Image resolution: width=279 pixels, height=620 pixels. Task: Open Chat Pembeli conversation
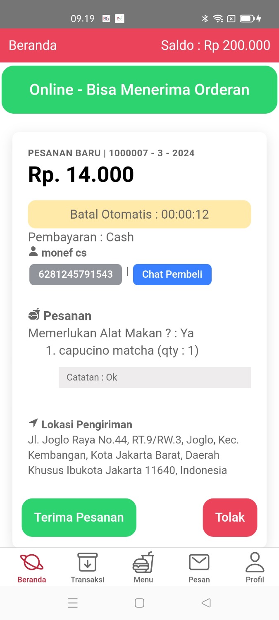(172, 274)
